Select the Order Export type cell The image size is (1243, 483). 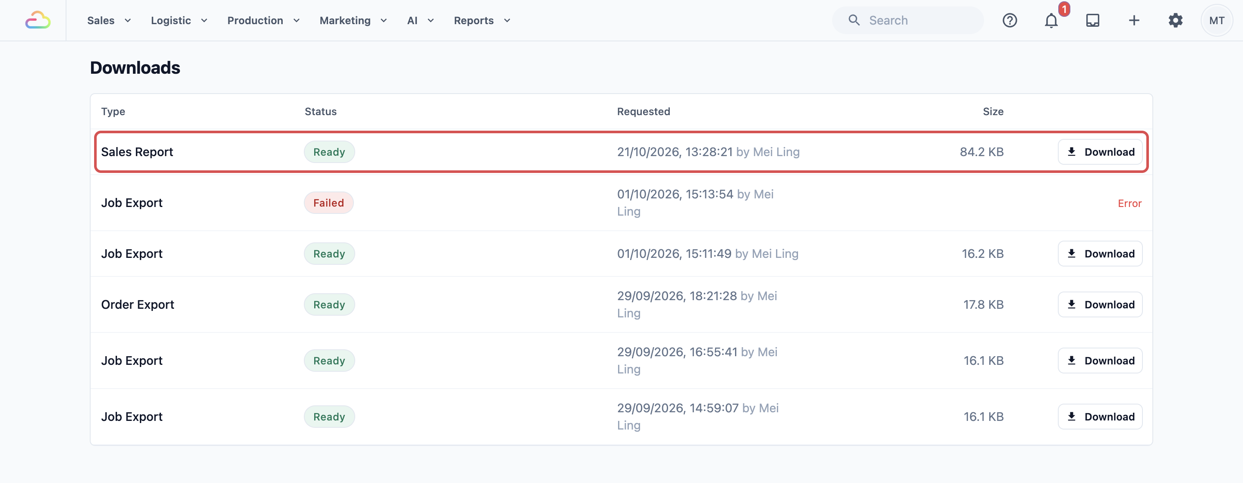coord(138,304)
